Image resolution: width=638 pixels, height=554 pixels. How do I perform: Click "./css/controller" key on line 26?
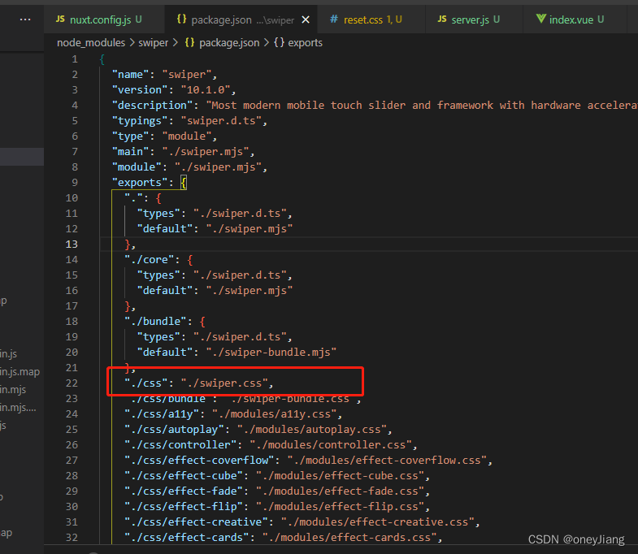click(x=180, y=445)
